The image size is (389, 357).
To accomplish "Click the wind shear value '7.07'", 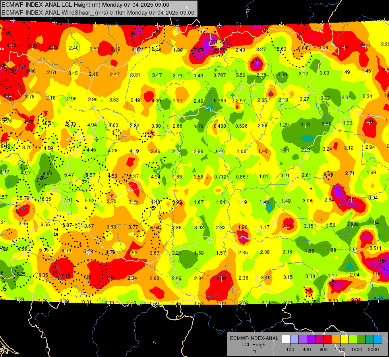I will [199, 50].
